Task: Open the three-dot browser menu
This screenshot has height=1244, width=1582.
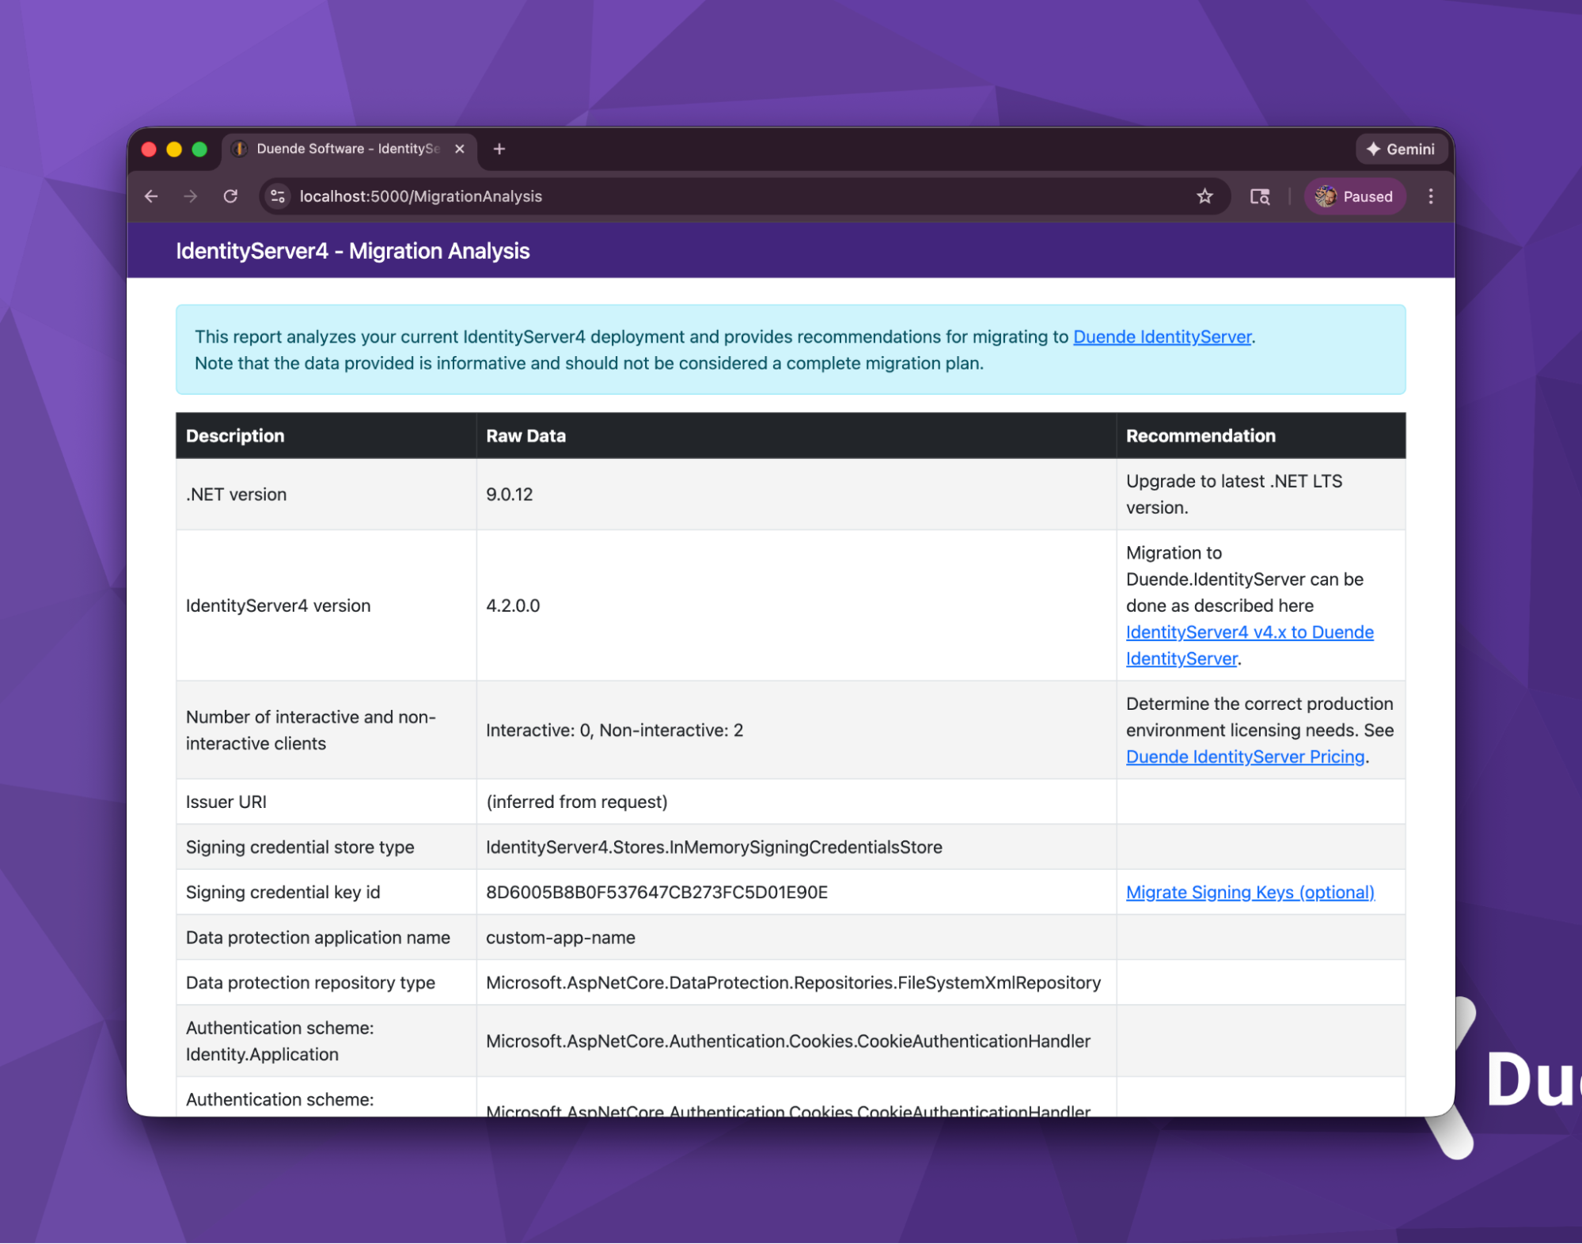Action: tap(1431, 196)
